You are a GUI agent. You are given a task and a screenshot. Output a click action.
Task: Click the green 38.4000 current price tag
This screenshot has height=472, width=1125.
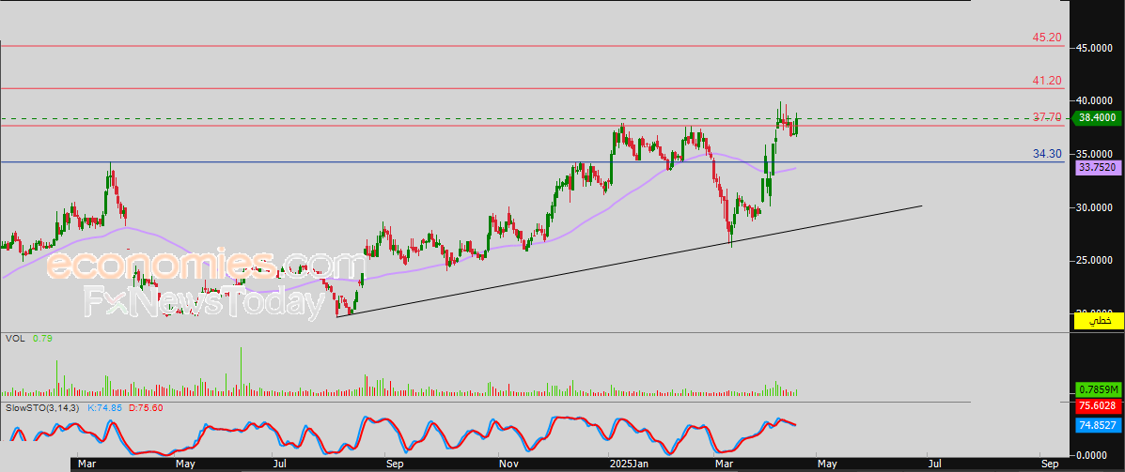[1094, 117]
